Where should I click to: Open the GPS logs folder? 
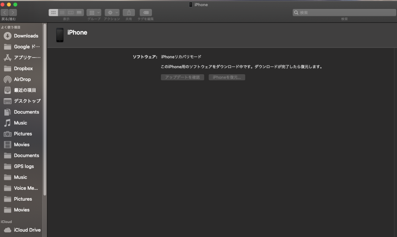tap(21, 166)
